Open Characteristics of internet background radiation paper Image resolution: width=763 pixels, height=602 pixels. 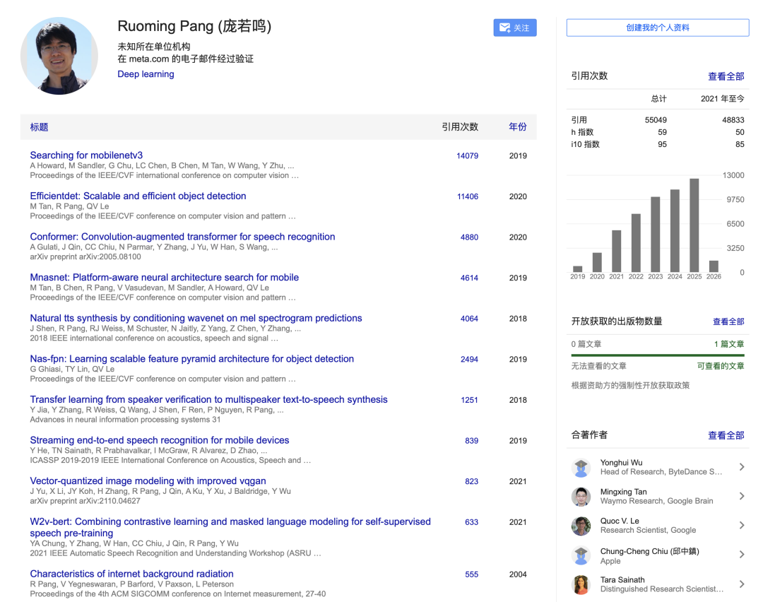(x=132, y=574)
